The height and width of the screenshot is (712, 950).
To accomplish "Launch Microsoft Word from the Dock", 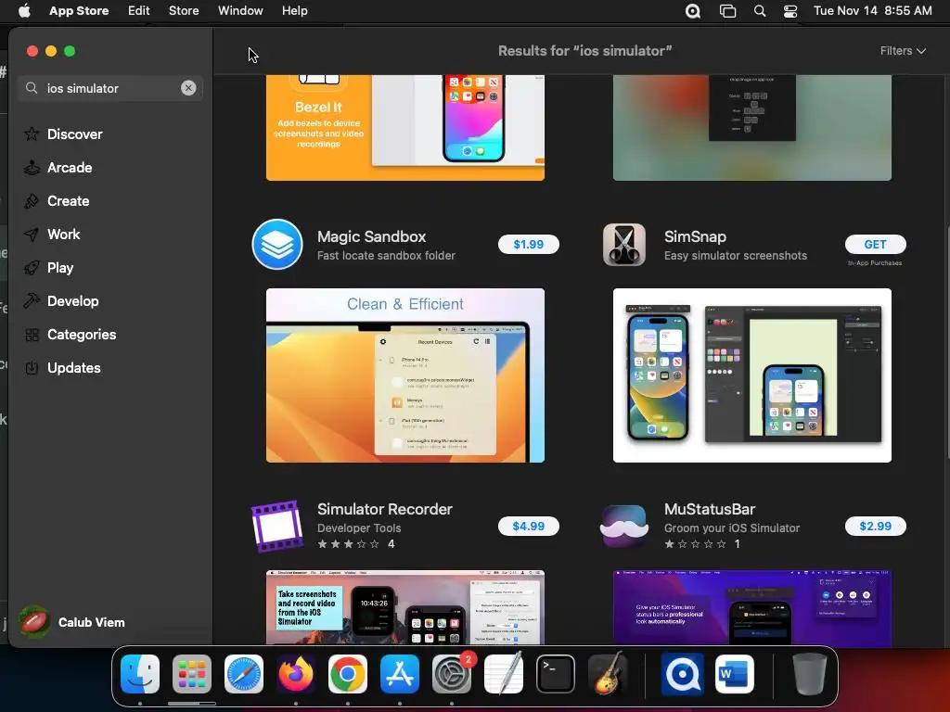I will [x=735, y=673].
